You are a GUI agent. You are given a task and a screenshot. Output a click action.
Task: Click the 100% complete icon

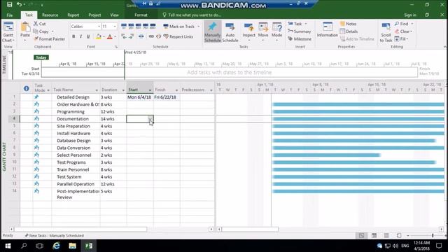tap(153, 27)
